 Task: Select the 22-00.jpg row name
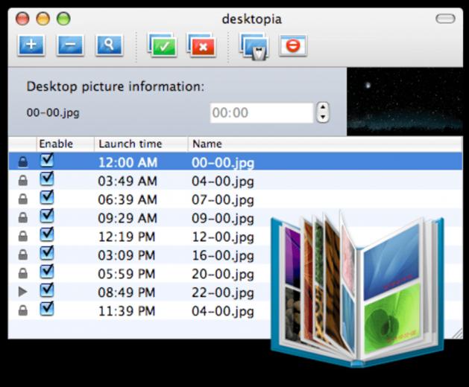pyautogui.click(x=223, y=292)
